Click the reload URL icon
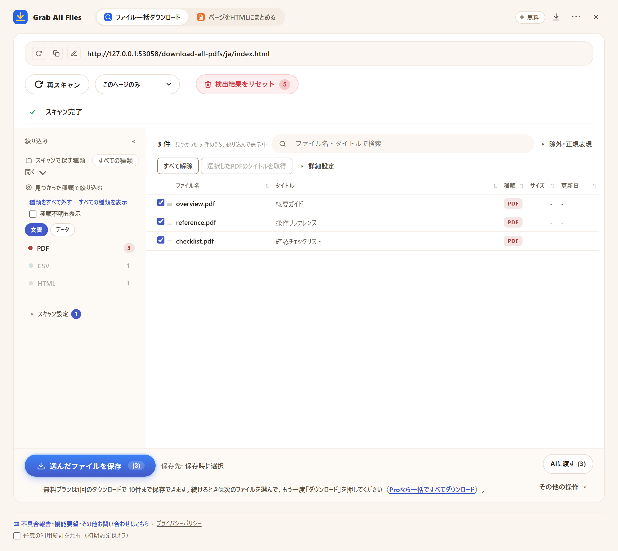 [39, 54]
